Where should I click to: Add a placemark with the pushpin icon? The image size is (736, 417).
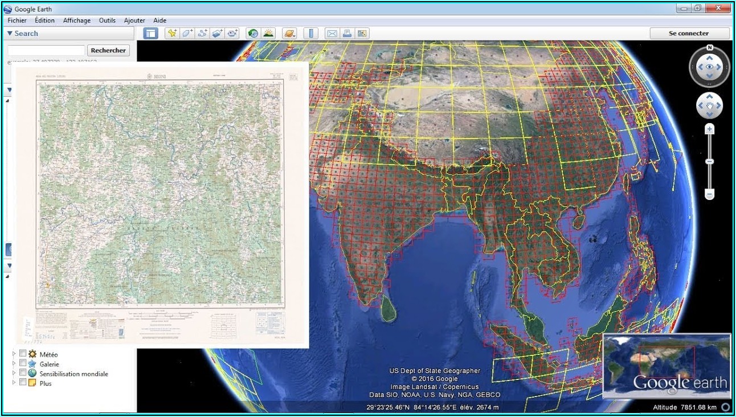pyautogui.click(x=171, y=34)
